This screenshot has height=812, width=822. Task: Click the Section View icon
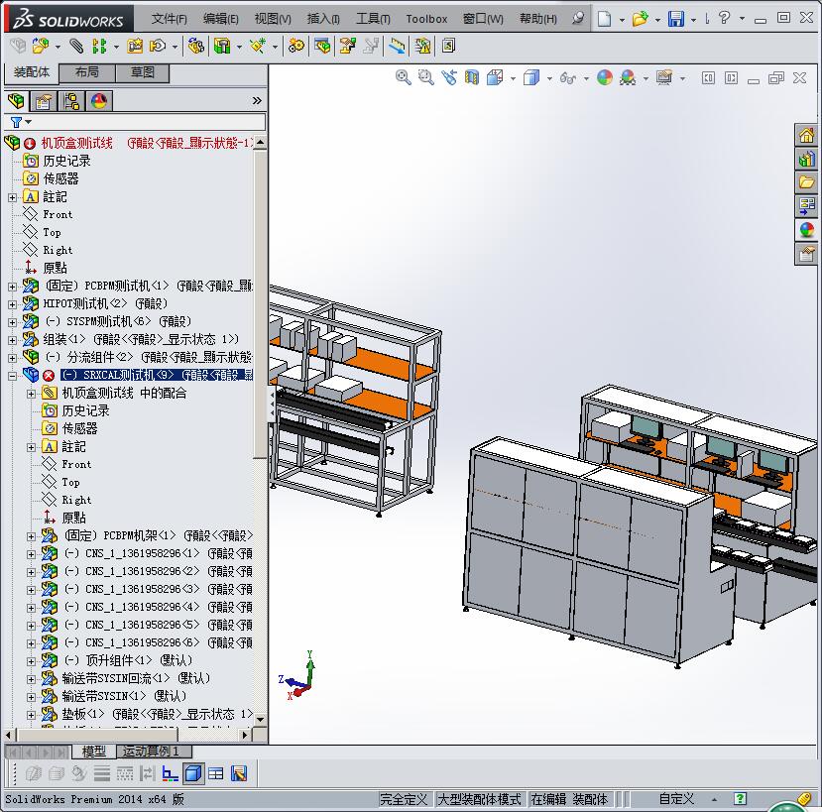coord(472,78)
